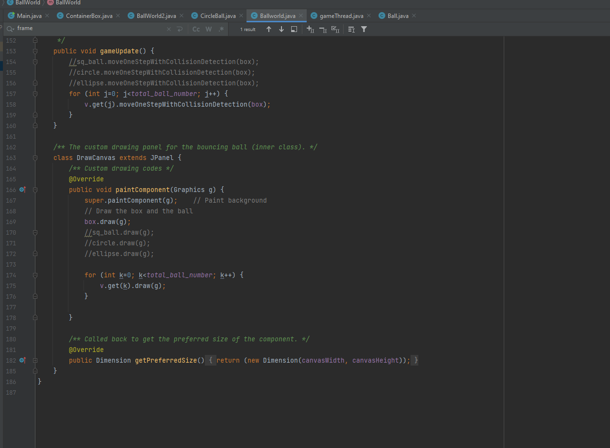
Task: Click the 1 result counter label
Action: tap(247, 29)
